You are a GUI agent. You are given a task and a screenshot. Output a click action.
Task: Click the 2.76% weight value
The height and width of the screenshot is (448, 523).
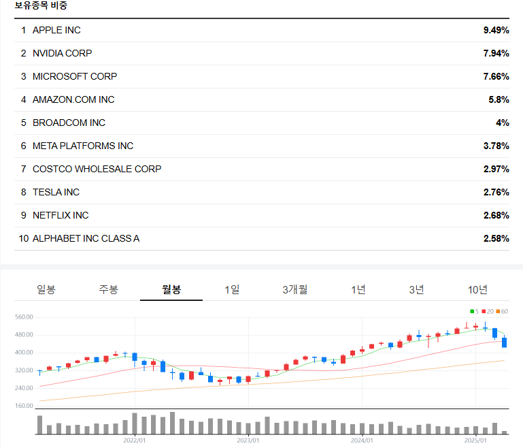pyautogui.click(x=496, y=192)
